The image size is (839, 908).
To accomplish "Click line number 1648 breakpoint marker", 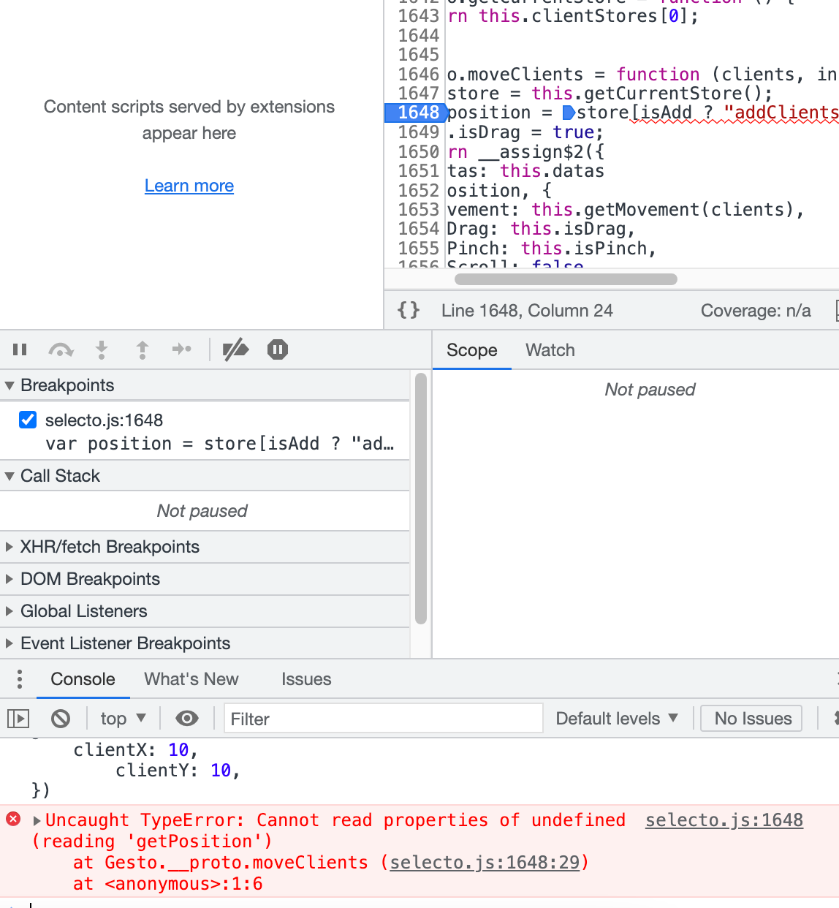I will (x=416, y=113).
